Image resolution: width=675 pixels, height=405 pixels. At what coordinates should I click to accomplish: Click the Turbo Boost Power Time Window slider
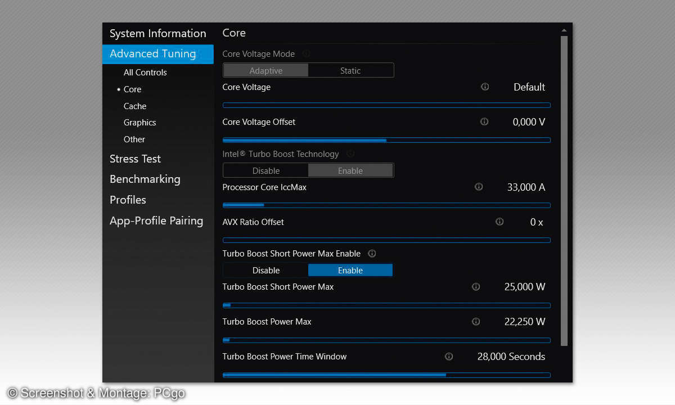386,375
